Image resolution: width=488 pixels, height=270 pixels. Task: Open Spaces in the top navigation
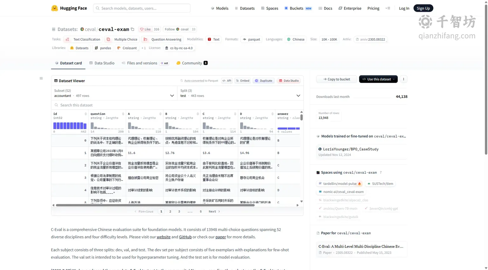[269, 8]
